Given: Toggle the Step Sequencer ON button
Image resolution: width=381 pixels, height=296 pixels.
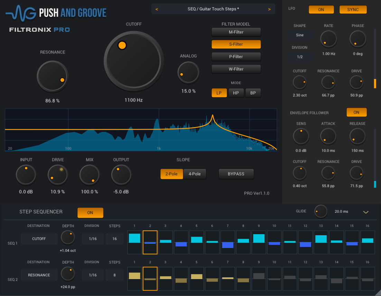Looking at the screenshot, I should (90, 213).
